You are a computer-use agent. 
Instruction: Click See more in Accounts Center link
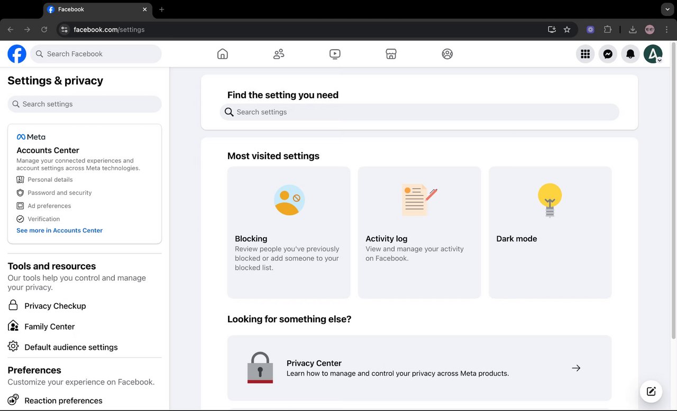(x=59, y=230)
